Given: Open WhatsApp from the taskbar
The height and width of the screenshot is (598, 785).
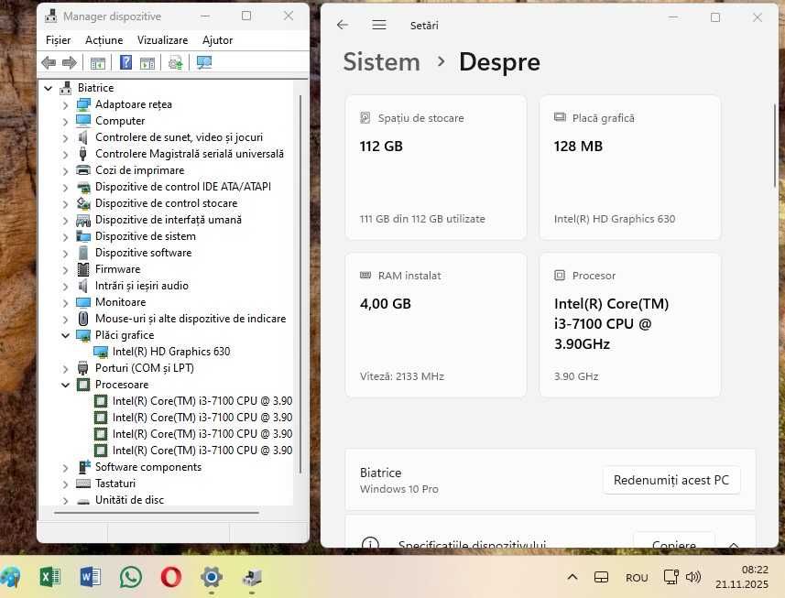Looking at the screenshot, I should click(x=131, y=577).
